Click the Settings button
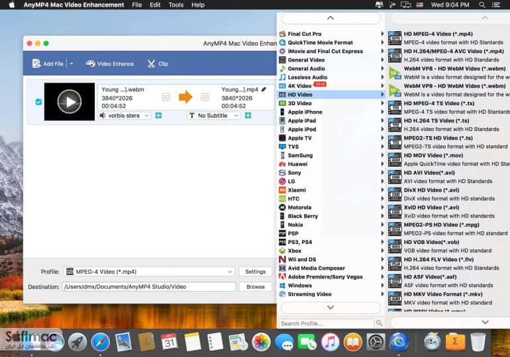 click(255, 272)
